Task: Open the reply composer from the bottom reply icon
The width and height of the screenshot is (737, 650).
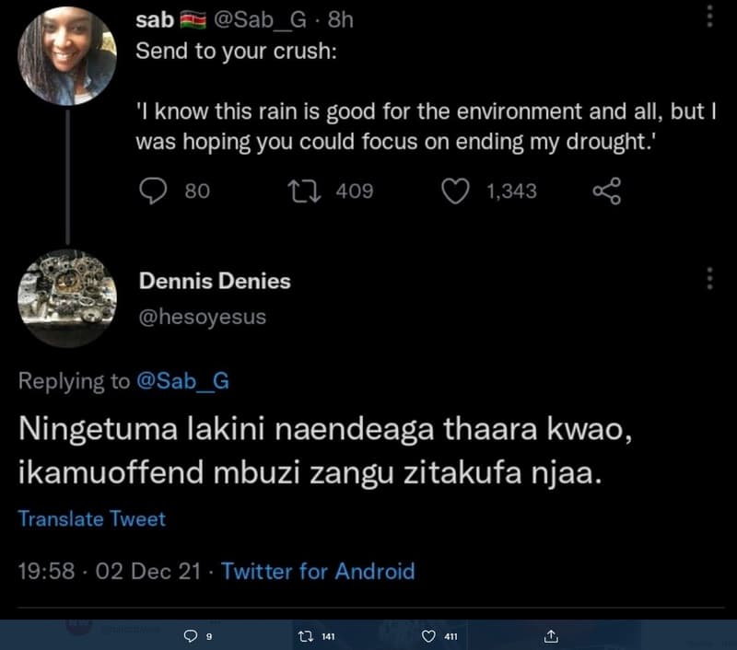Action: coord(192,636)
